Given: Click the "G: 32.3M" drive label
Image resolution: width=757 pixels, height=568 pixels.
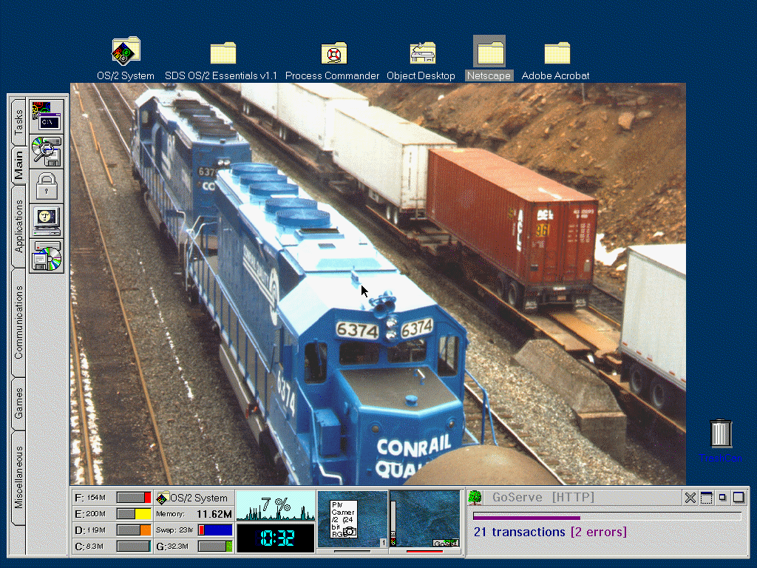Looking at the screenshot, I should coord(172,547).
